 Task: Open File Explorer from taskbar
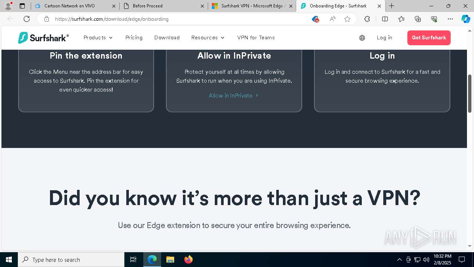click(170, 260)
